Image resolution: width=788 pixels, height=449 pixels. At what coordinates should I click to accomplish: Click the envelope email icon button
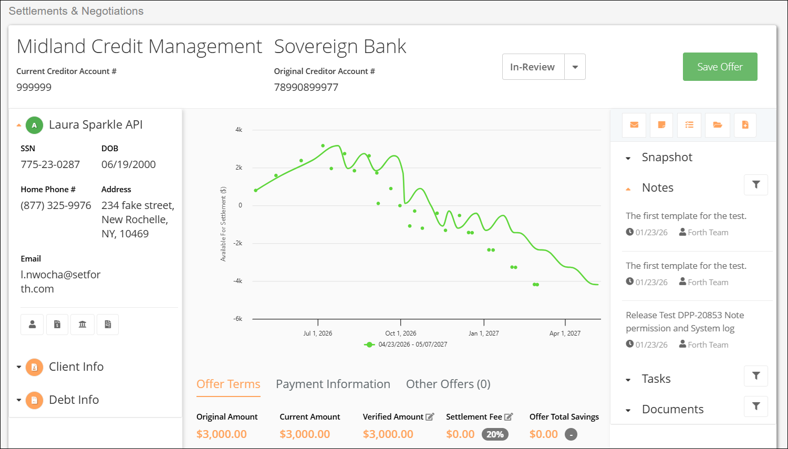tap(634, 125)
